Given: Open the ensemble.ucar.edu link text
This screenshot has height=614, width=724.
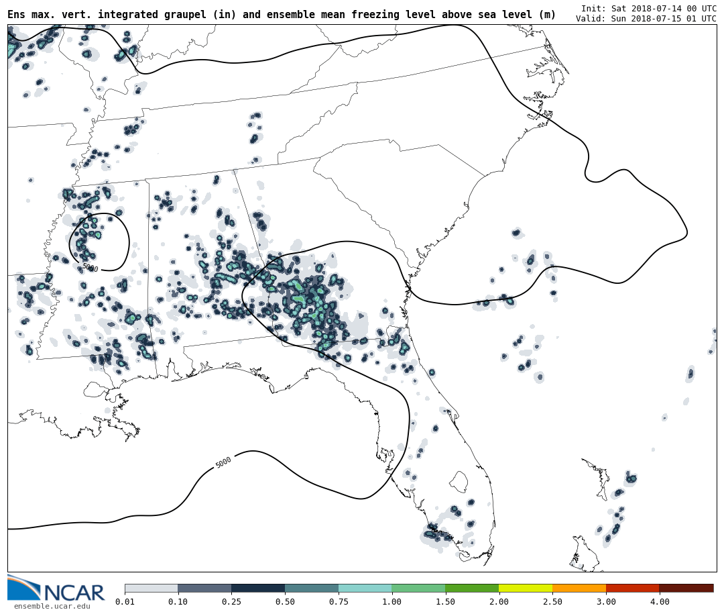Looking at the screenshot, I should (x=52, y=606).
